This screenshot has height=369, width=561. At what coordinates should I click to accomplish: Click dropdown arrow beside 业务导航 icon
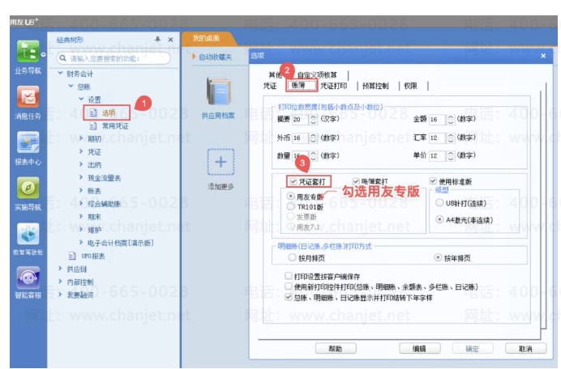click(x=43, y=55)
